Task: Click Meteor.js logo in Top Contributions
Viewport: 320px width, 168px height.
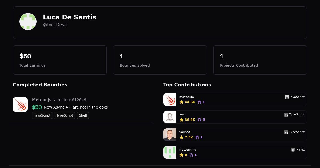Action: pyautogui.click(x=170, y=99)
